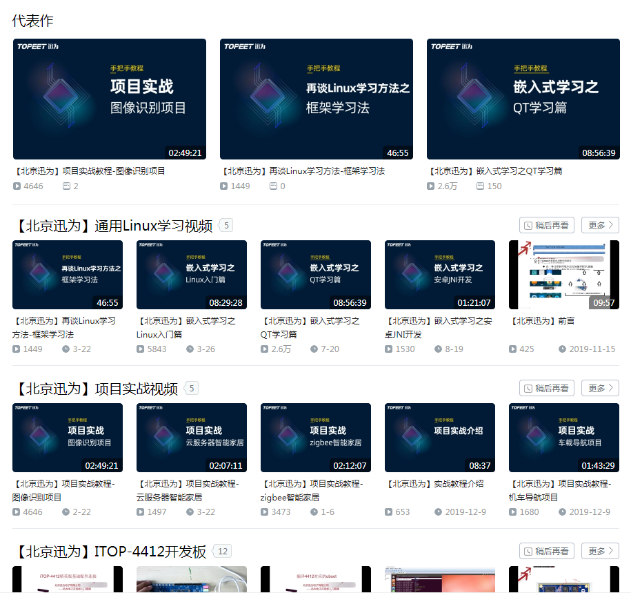Open the 车载导航项目 video thumbnail
Image resolution: width=631 pixels, height=593 pixels.
(564, 438)
